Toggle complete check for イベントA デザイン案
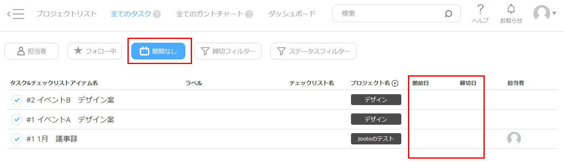The image size is (564, 162). point(16,119)
